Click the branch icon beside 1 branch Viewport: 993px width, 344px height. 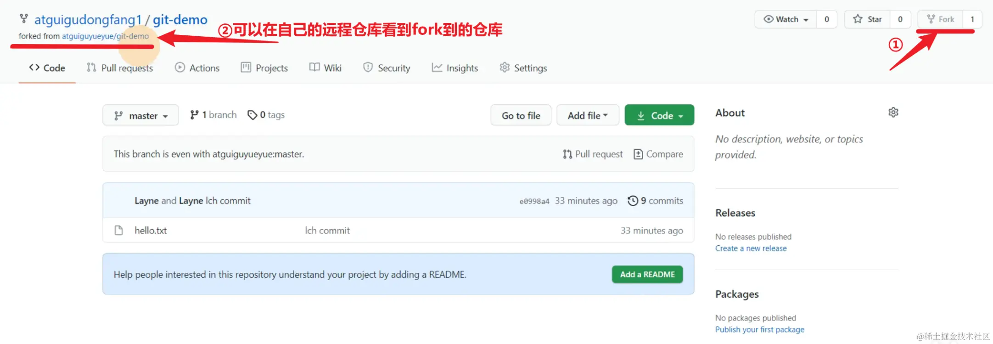[194, 115]
